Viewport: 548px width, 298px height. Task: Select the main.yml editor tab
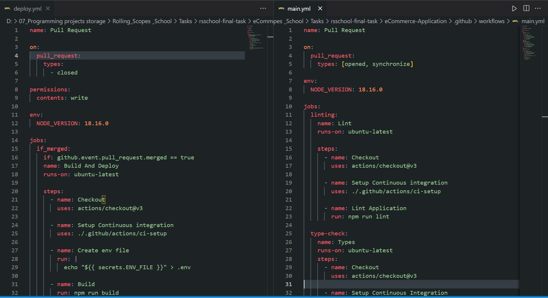(299, 9)
